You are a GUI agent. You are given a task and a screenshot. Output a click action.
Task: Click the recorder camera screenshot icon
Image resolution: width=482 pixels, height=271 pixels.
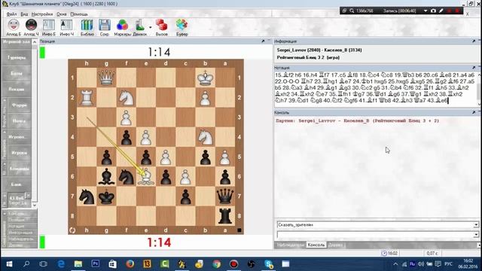coord(433,11)
